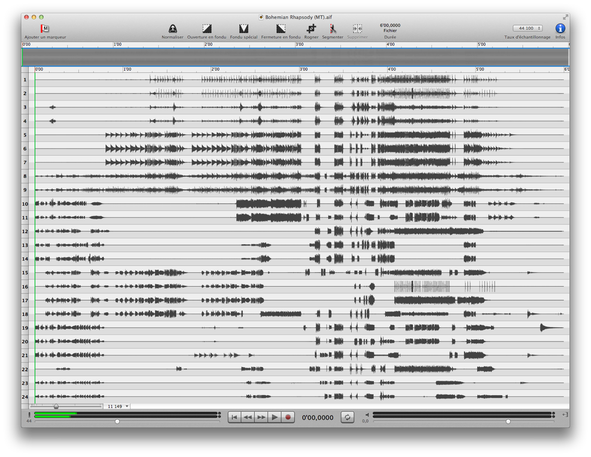Click the Bohemian Rhapsody file proxy icon
591x457 pixels.
(x=261, y=17)
